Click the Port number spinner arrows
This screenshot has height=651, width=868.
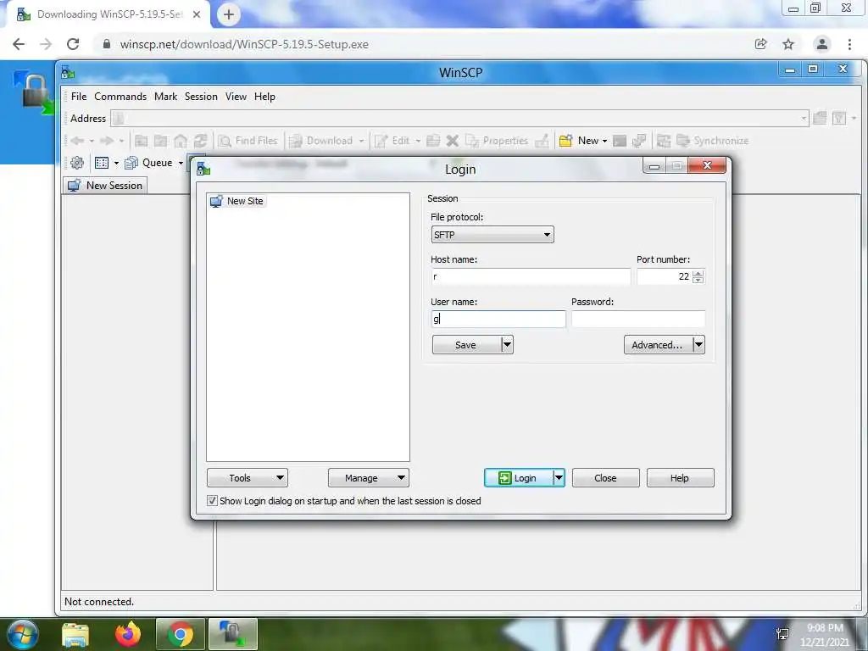coord(698,276)
